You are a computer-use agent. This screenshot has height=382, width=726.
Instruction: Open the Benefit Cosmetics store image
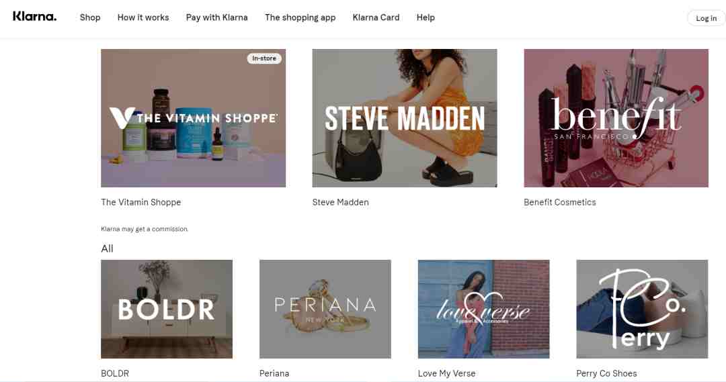[x=616, y=118]
